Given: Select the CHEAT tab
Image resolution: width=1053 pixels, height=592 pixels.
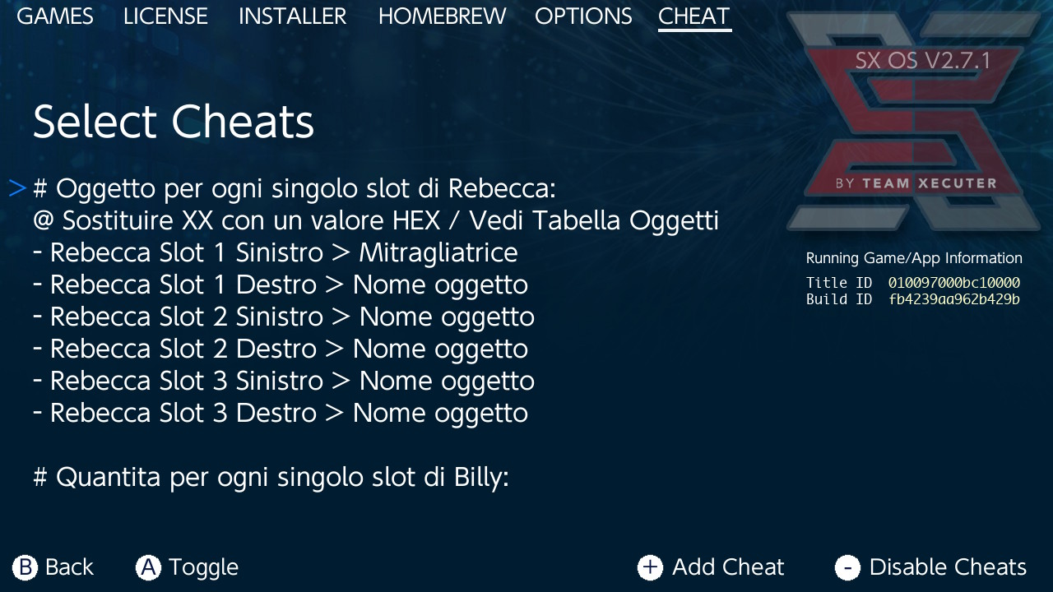Looking at the screenshot, I should [694, 16].
